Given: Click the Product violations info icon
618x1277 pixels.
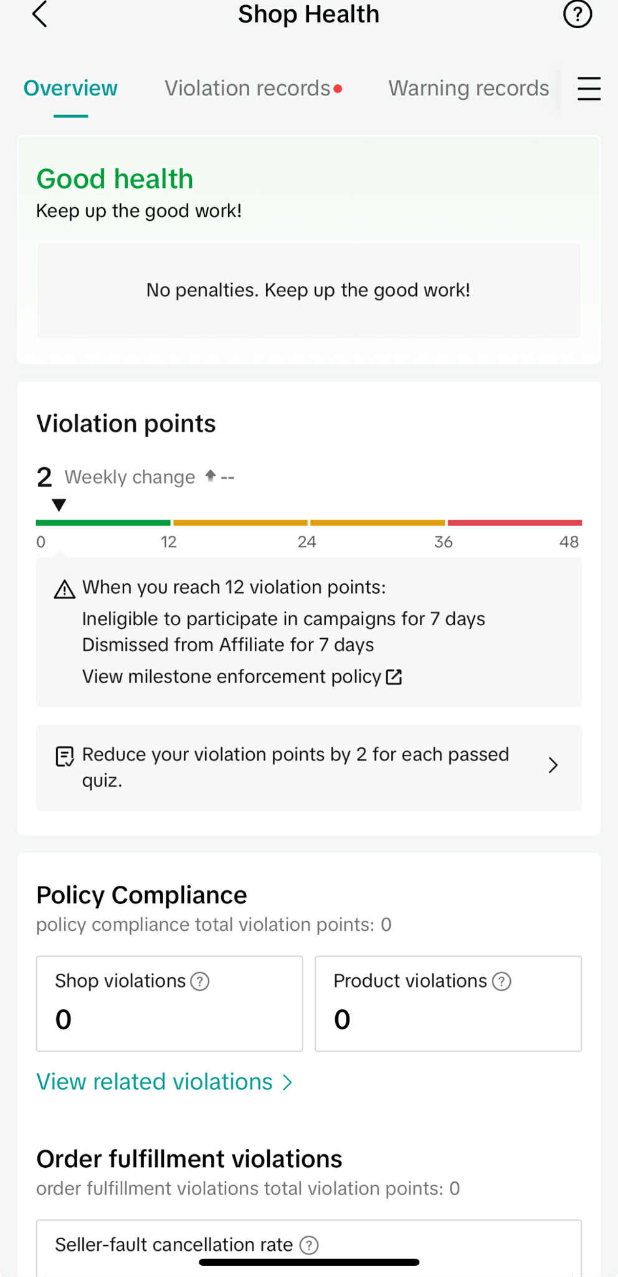Looking at the screenshot, I should point(502,981).
